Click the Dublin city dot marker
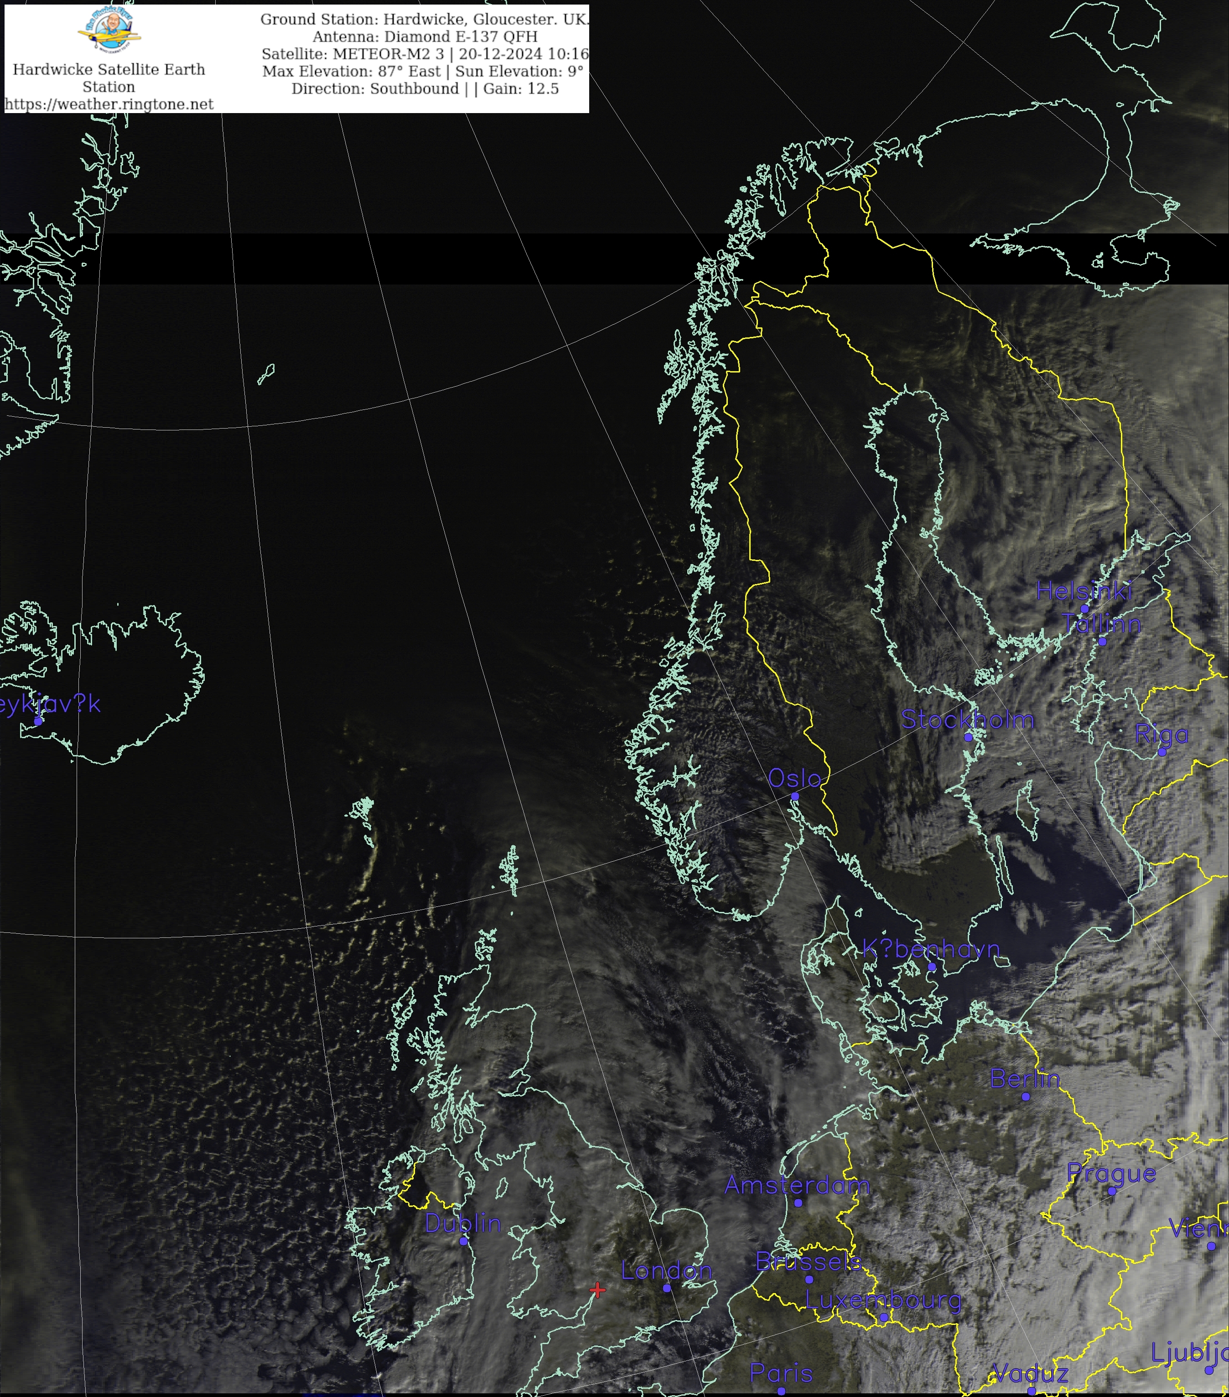Screen dimensions: 1229x1397 pos(463,1241)
